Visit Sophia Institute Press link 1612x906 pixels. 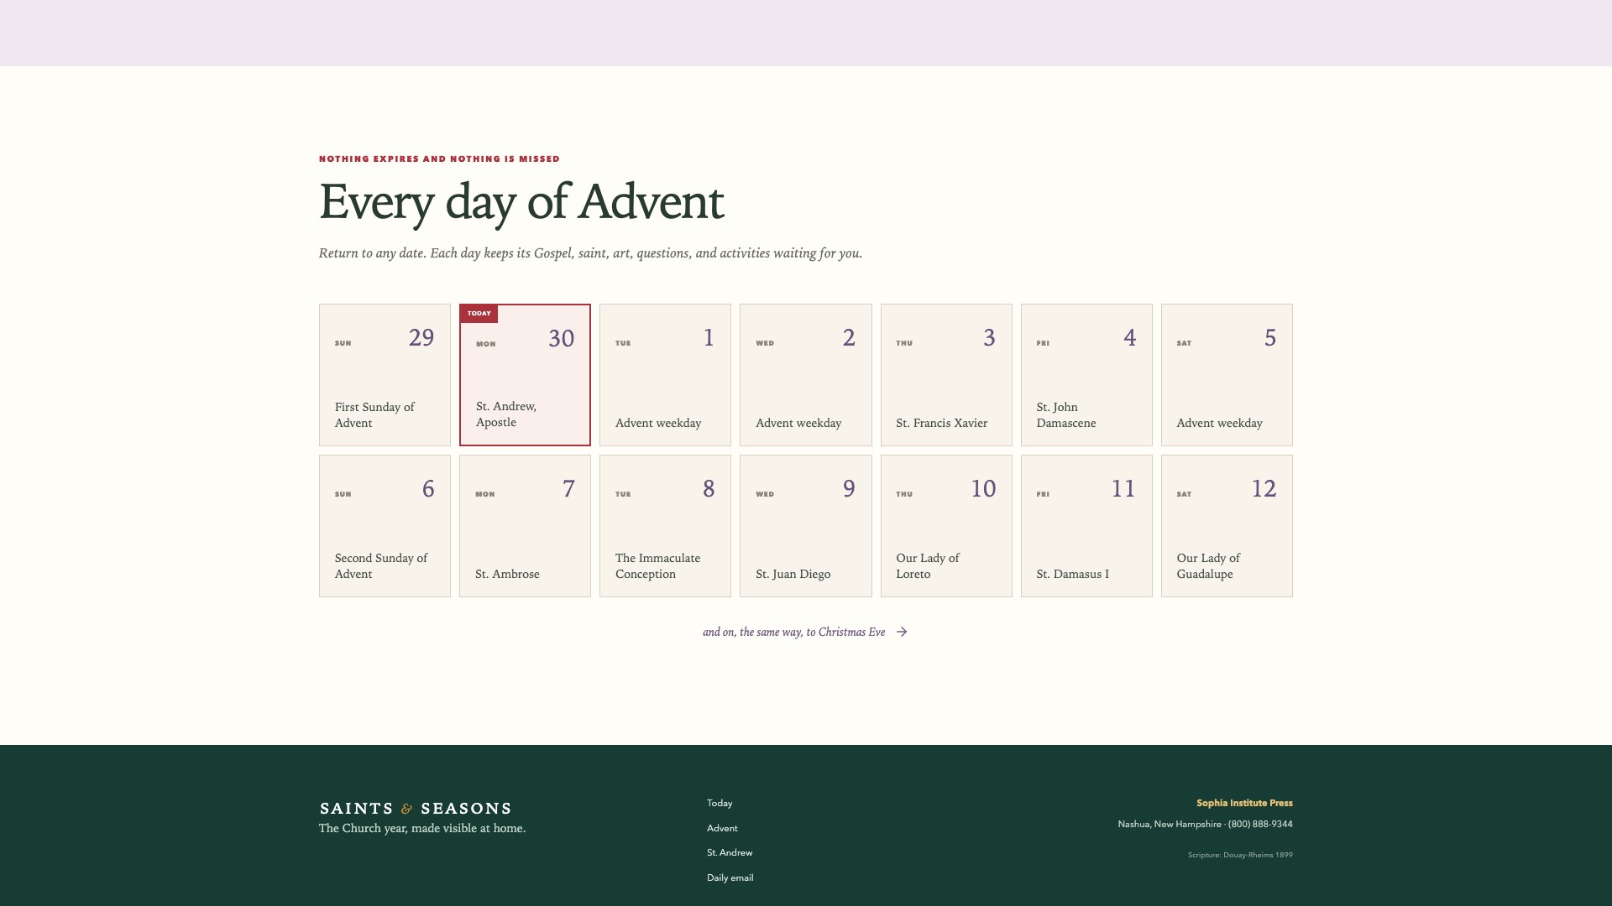pyautogui.click(x=1244, y=803)
